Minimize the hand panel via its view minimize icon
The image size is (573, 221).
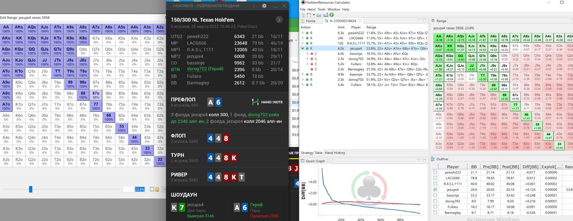coord(419,20)
